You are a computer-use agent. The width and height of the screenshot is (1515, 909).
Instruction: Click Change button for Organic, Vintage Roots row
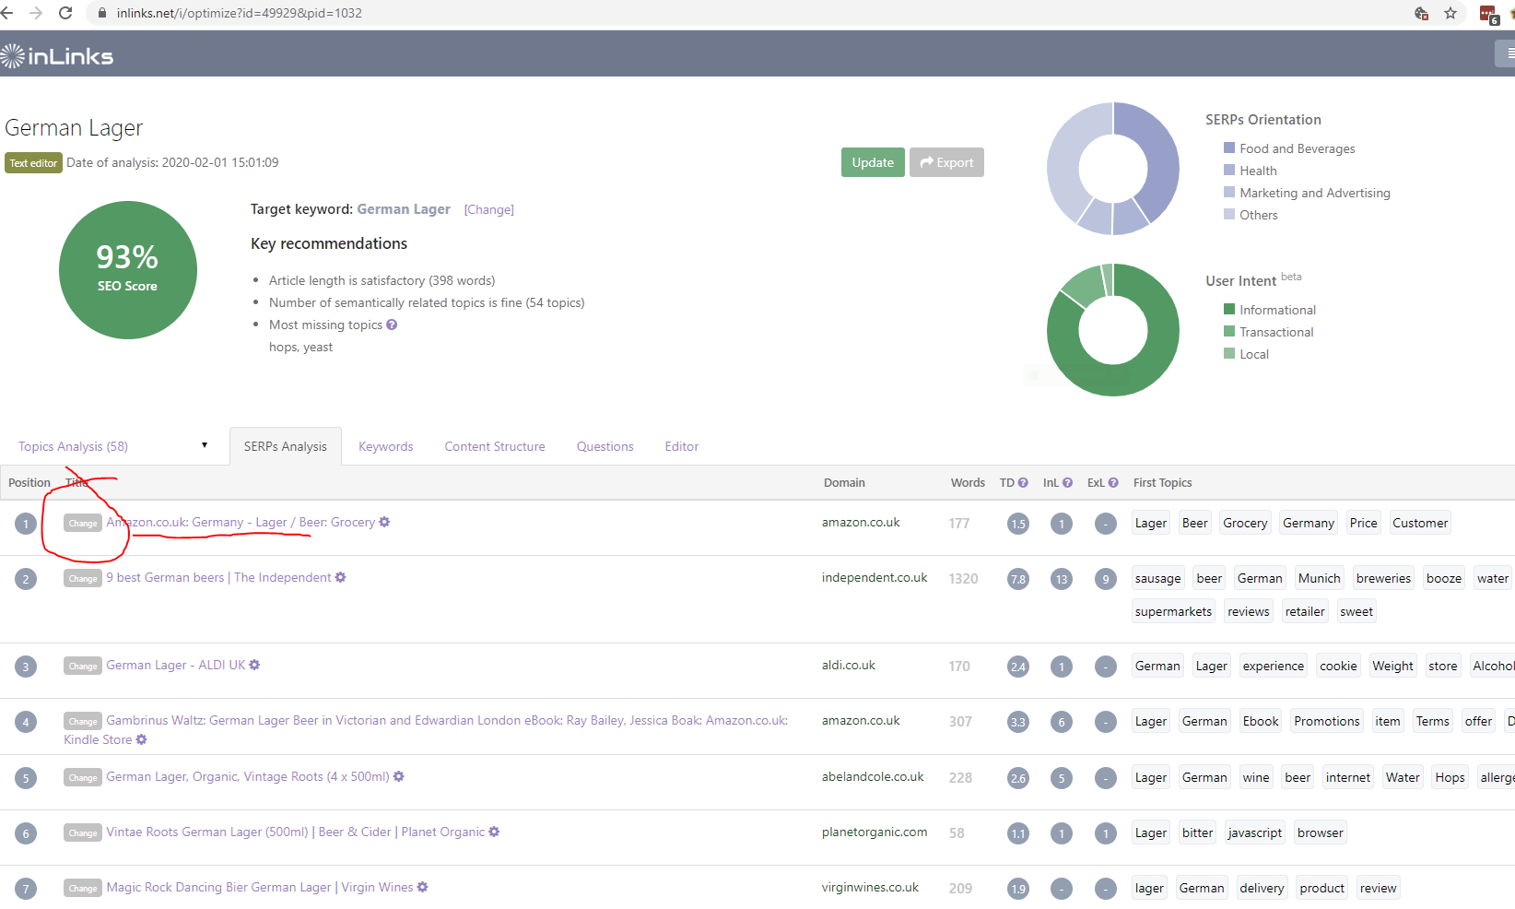point(83,777)
